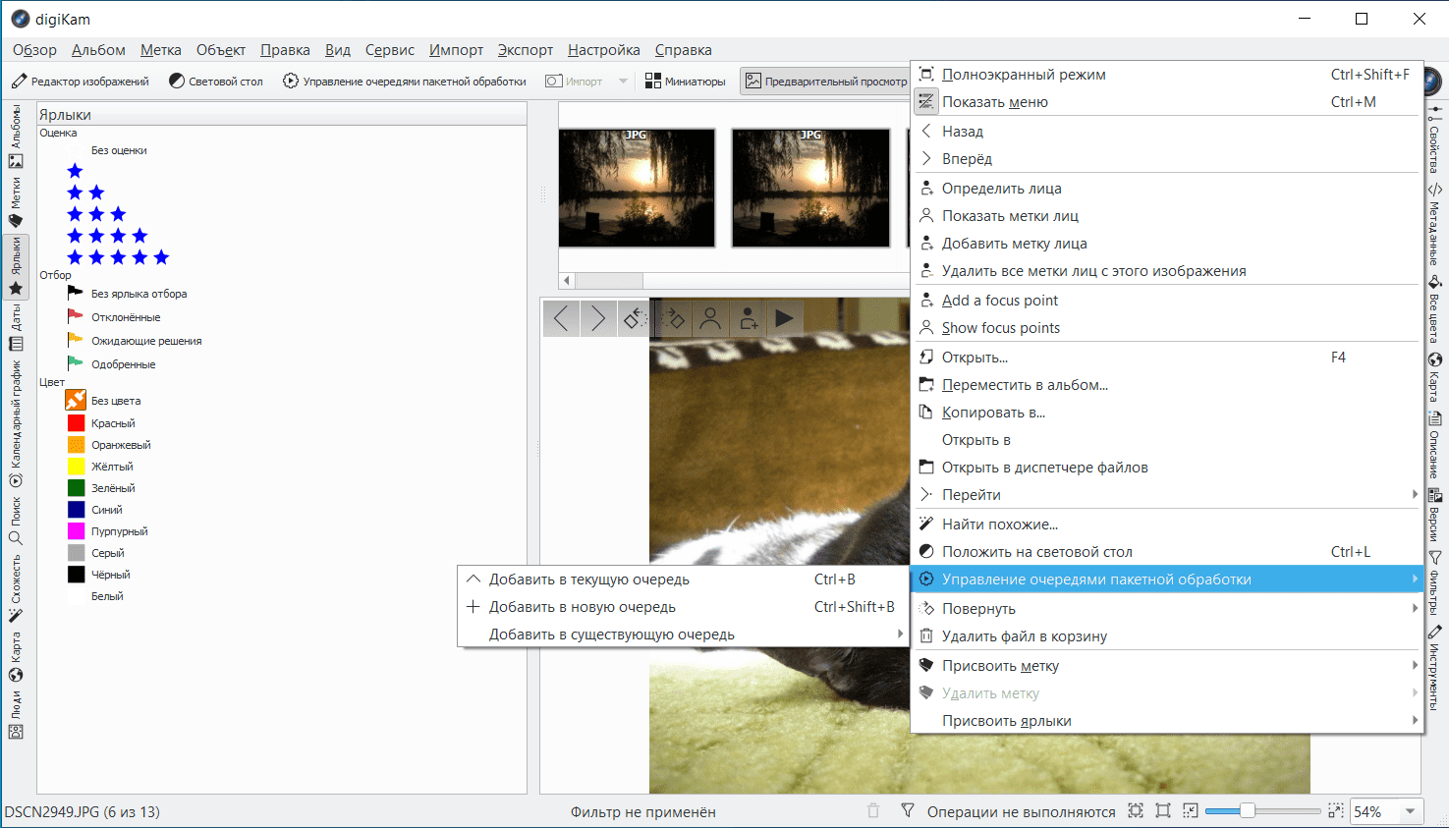Choose 'Удалить файл в корзину'

[x=1167, y=636]
